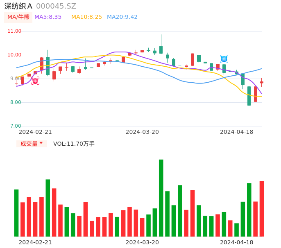Click the 2024-03-20 date on price chart
Image resolution: width=281 pixels, height=248 pixels.
tap(142, 132)
